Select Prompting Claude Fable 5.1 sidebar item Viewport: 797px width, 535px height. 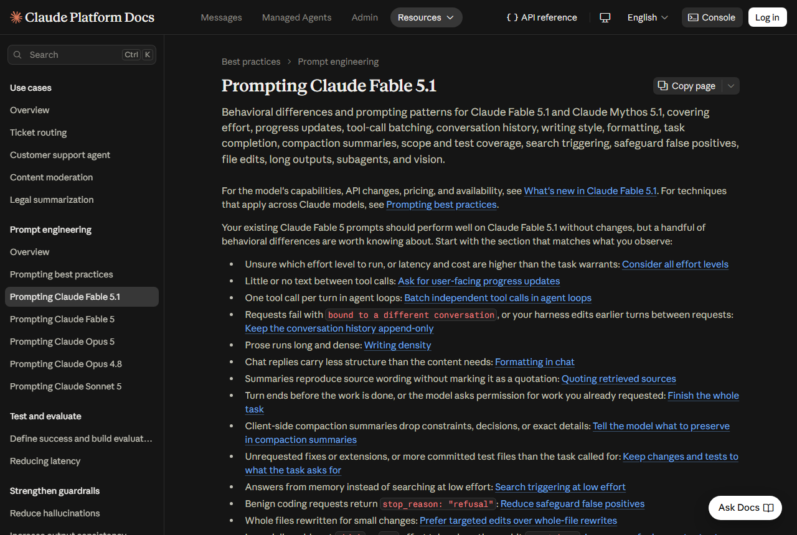(82, 297)
